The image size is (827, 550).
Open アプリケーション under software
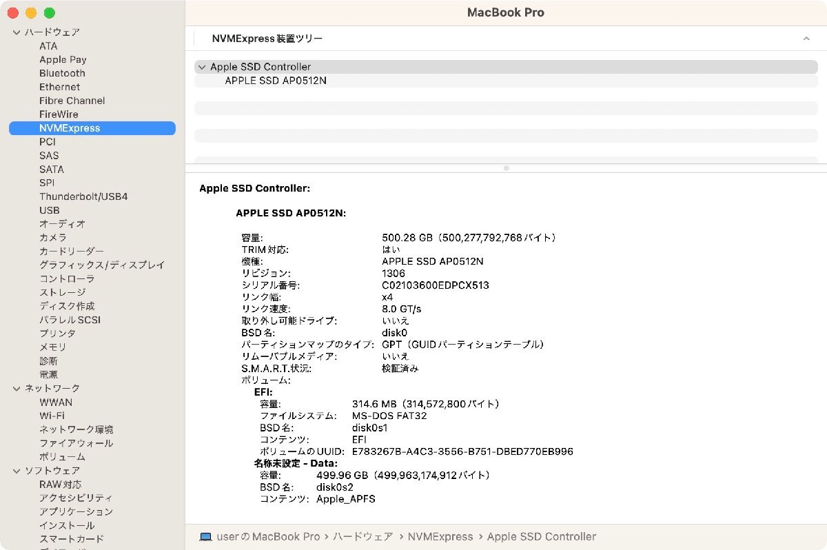click(76, 511)
